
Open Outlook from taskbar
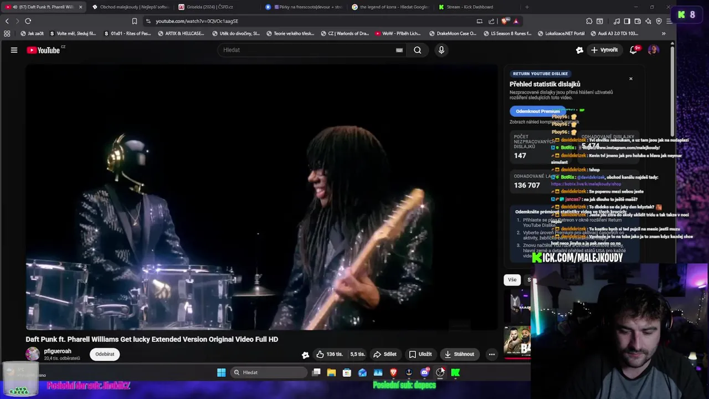pyautogui.click(x=362, y=372)
